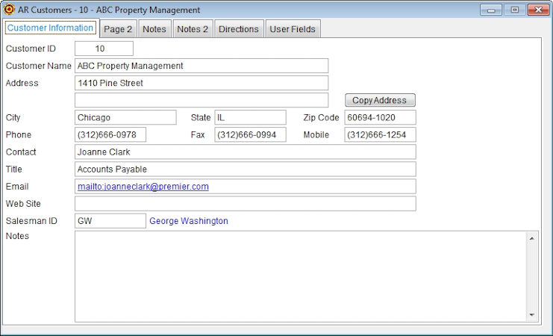Click the empty second address line field

(x=201, y=100)
